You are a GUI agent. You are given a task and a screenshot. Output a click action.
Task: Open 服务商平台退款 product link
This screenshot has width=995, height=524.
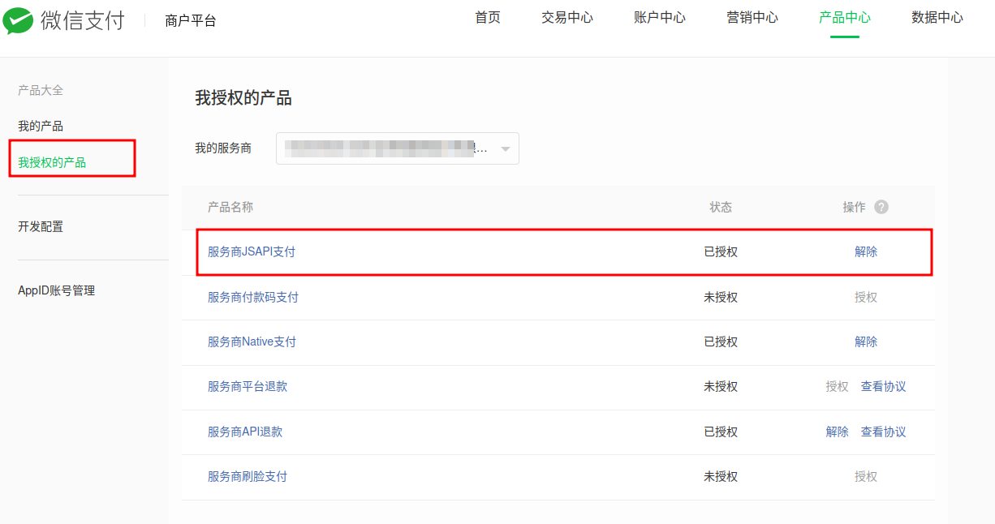(x=248, y=386)
